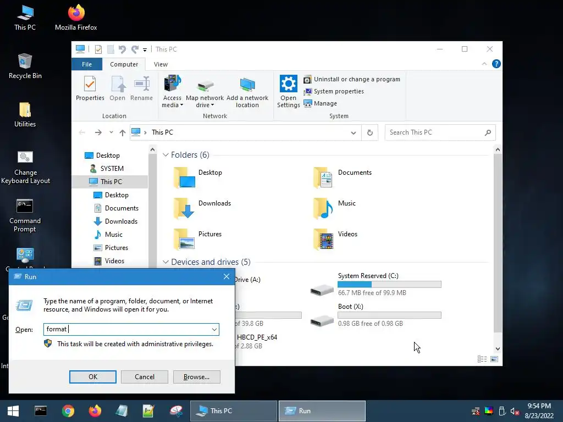Open Settings from the ribbon
The image size is (563, 422).
click(x=288, y=92)
